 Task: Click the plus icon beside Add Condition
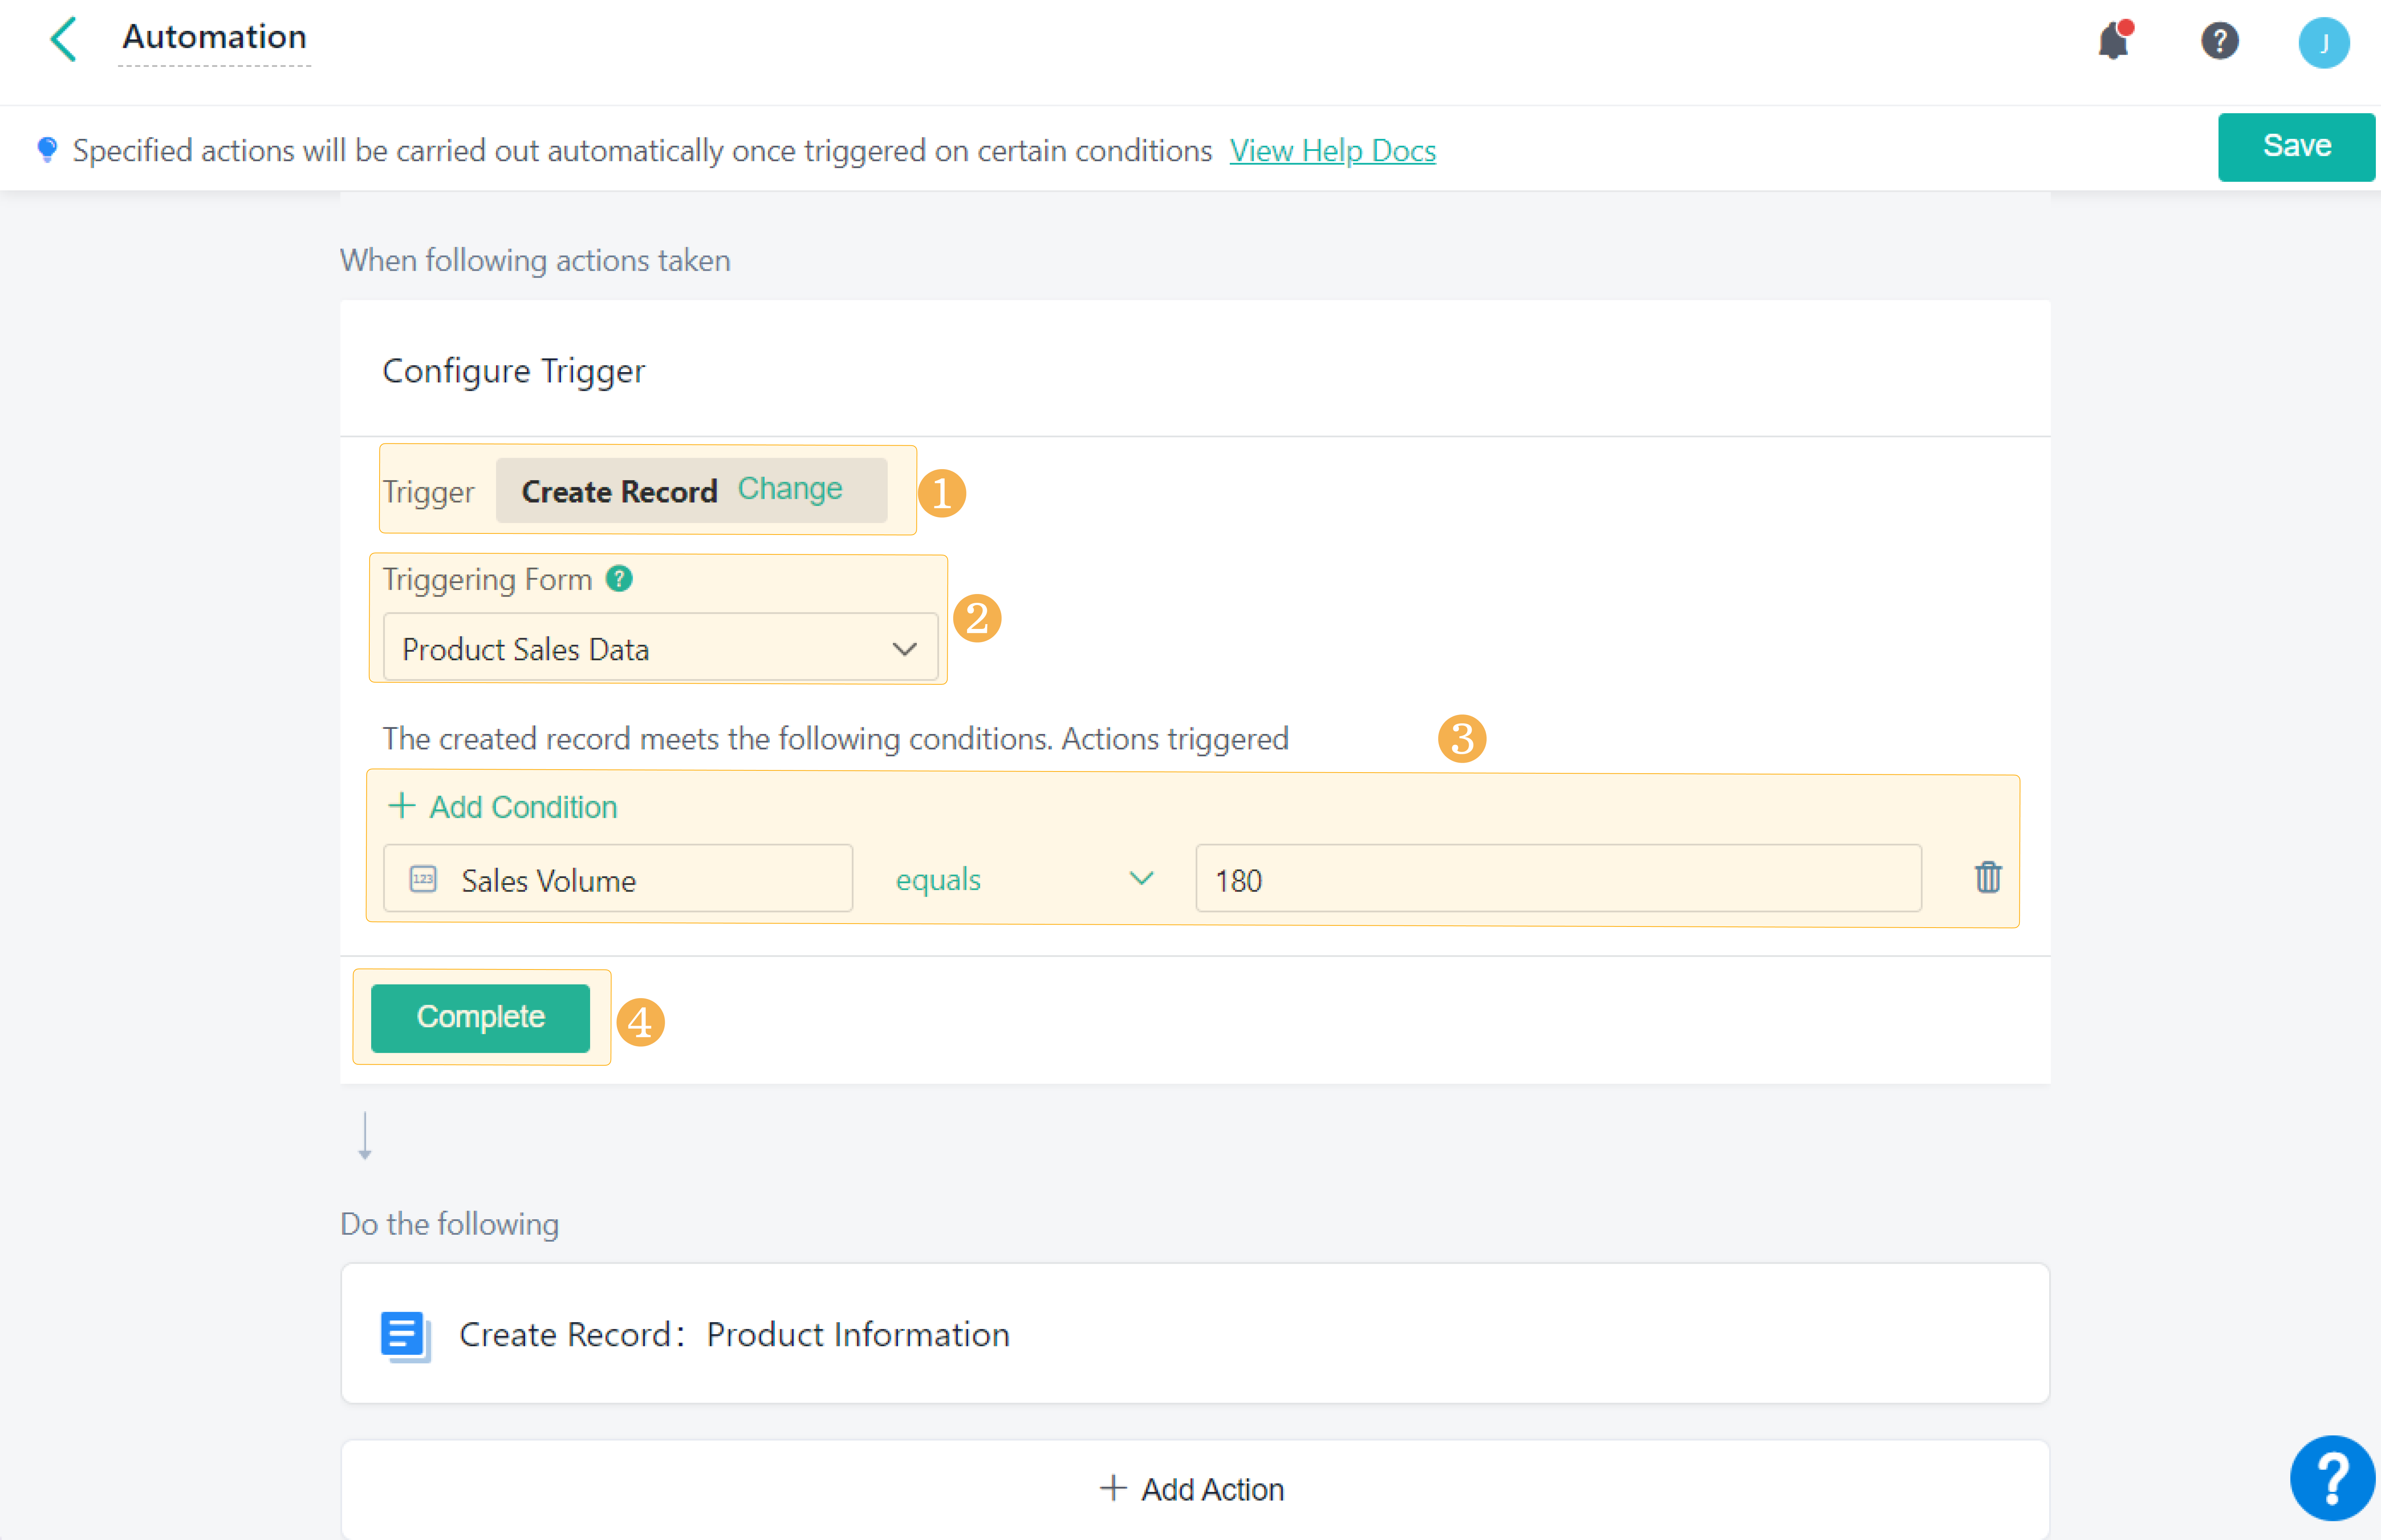401,806
